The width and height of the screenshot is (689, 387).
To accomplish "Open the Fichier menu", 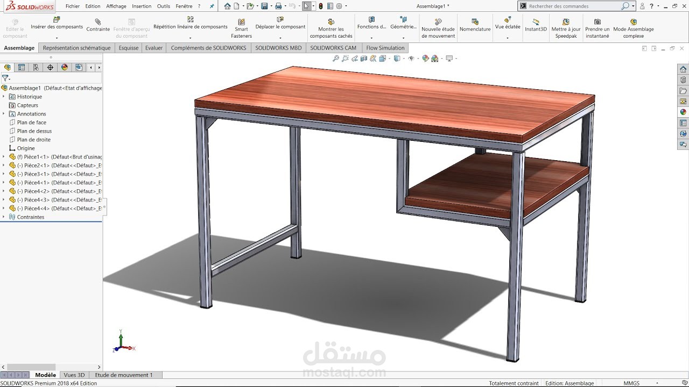I will [x=73, y=6].
